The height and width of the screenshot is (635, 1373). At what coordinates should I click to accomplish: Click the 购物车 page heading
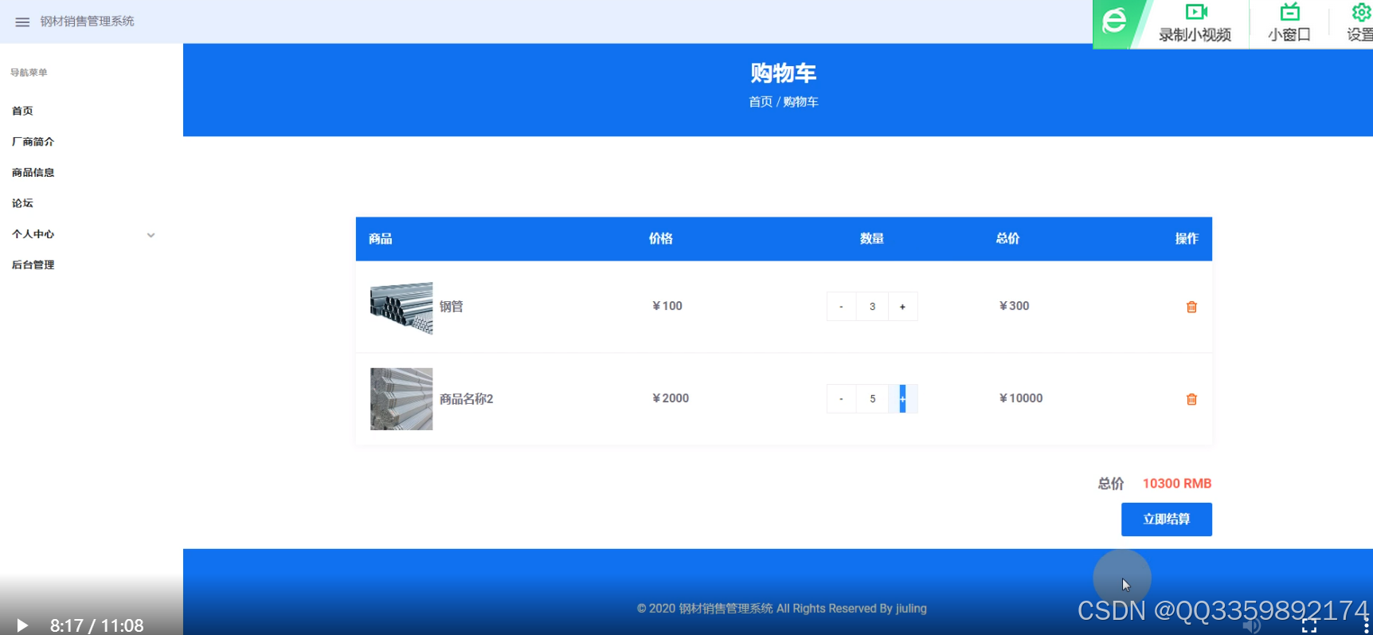click(784, 73)
